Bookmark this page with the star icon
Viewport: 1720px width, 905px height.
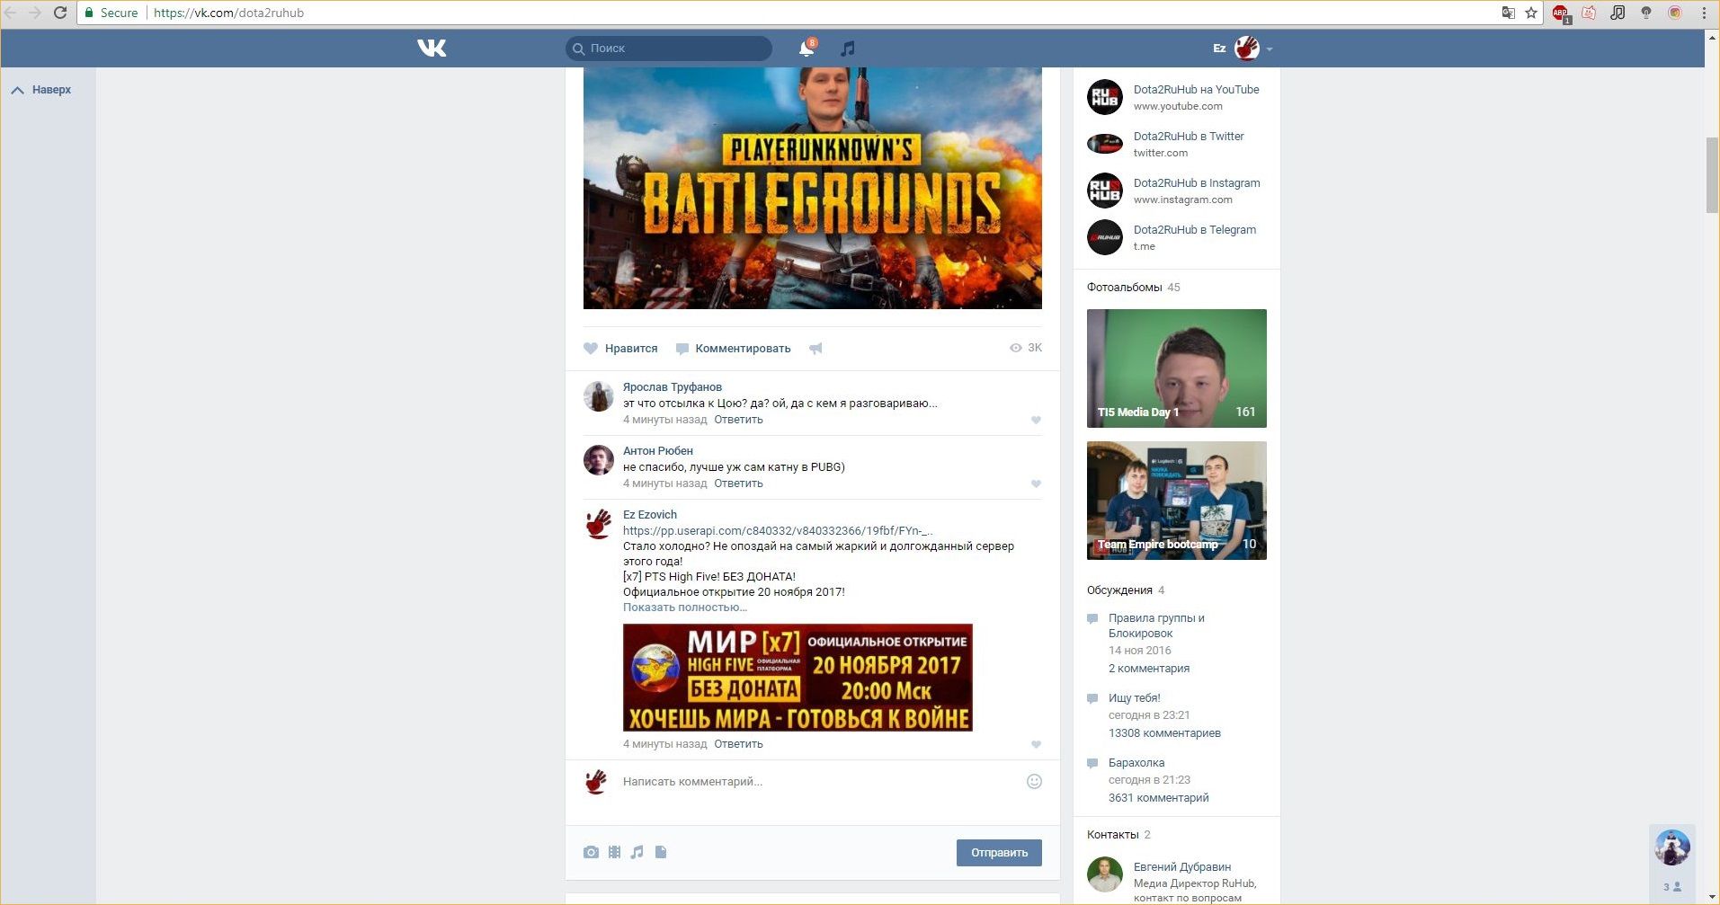click(1531, 13)
